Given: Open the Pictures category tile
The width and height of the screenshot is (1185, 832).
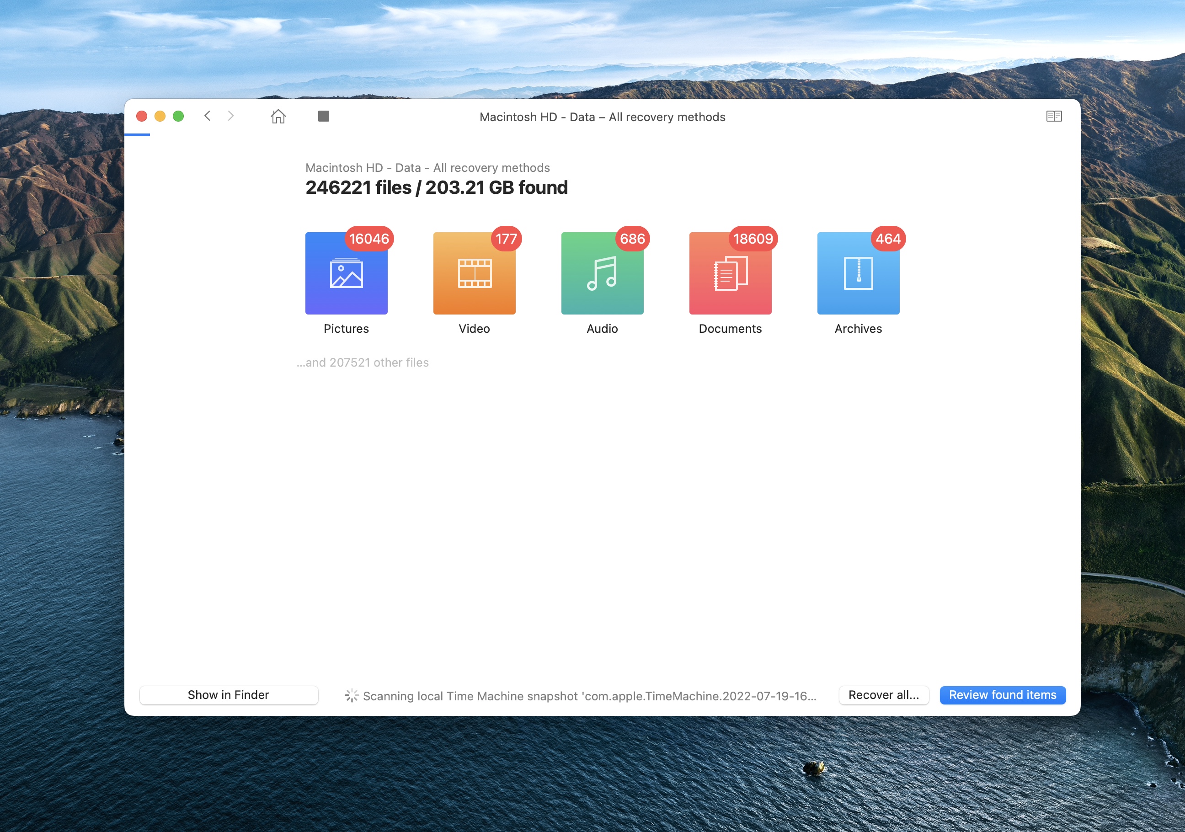Looking at the screenshot, I should (347, 273).
